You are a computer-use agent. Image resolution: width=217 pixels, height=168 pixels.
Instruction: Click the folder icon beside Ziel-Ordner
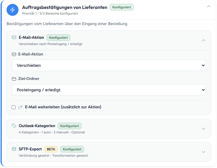click(x=14, y=79)
